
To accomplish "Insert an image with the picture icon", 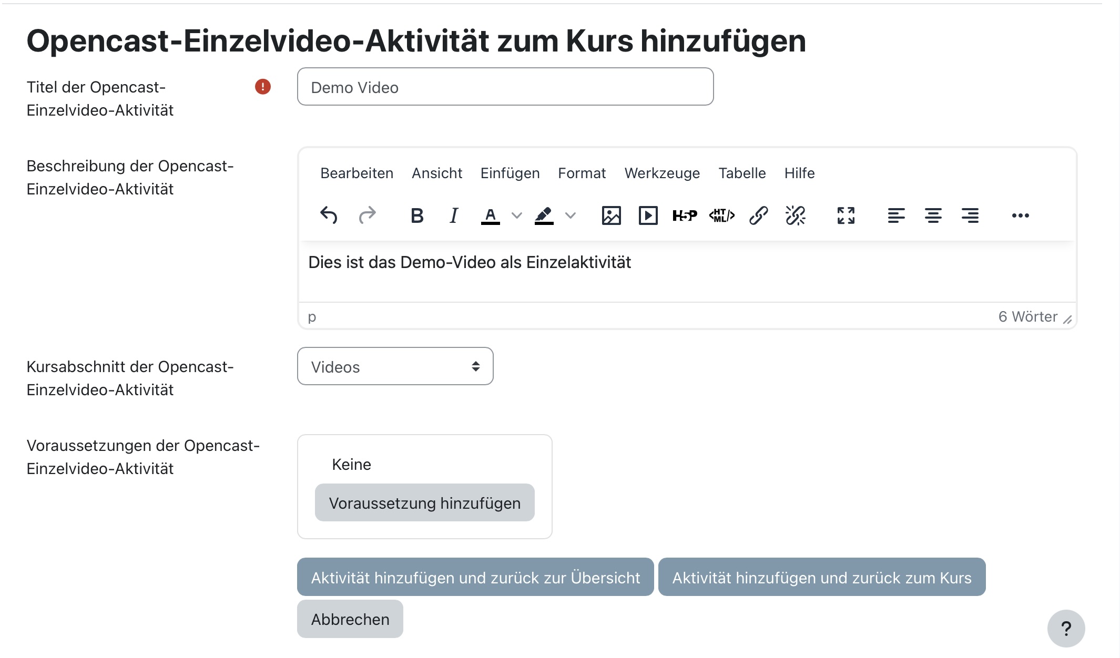I will (x=611, y=215).
